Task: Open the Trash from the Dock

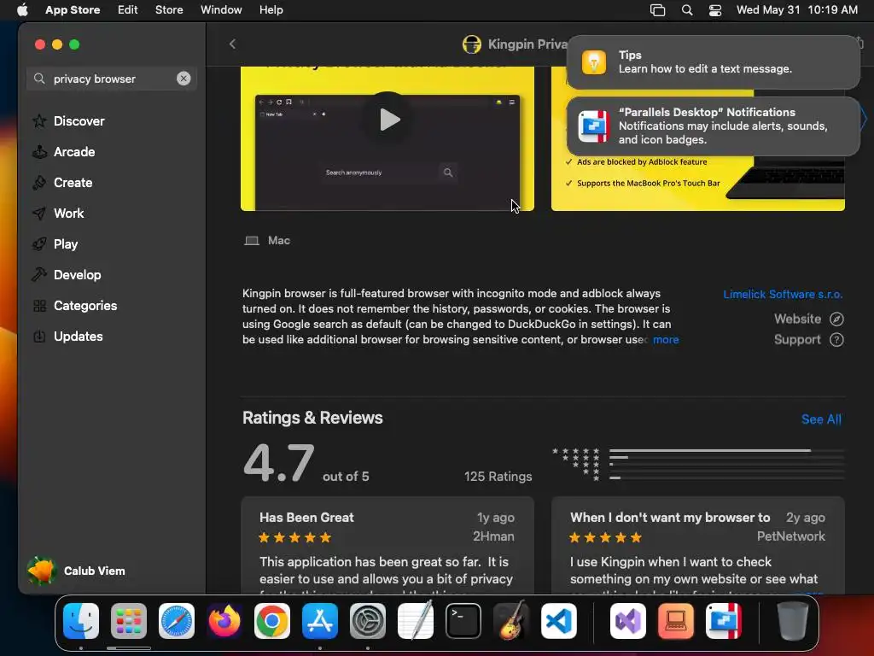Action: [x=793, y=621]
